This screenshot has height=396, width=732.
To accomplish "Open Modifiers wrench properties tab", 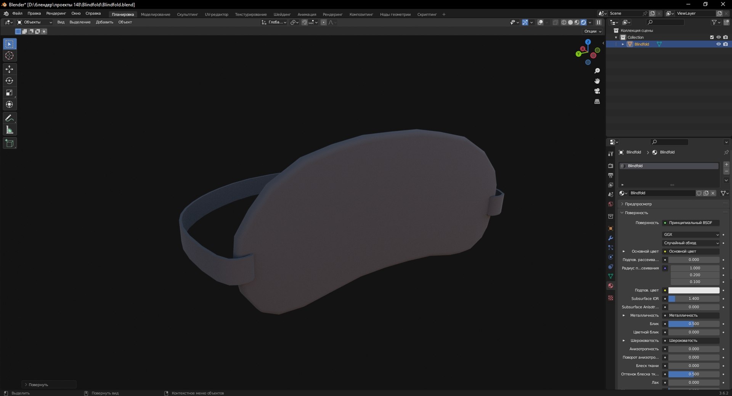I will pyautogui.click(x=610, y=238).
